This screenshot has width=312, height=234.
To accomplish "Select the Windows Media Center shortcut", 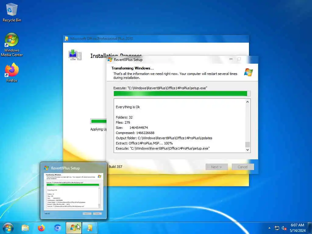I will coord(12,44).
